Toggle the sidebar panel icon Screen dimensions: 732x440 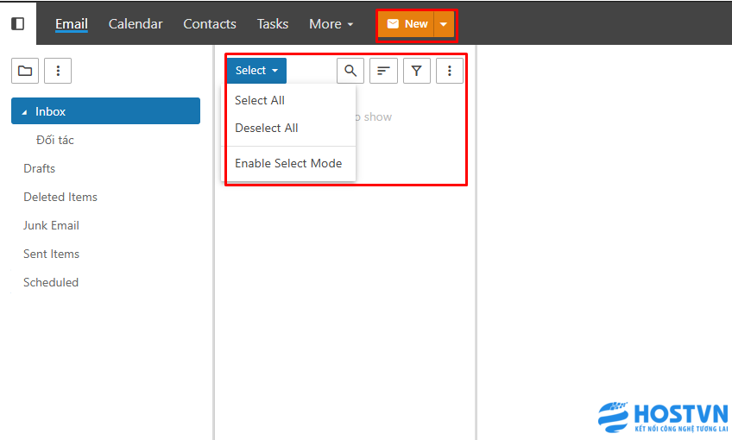[x=17, y=23]
